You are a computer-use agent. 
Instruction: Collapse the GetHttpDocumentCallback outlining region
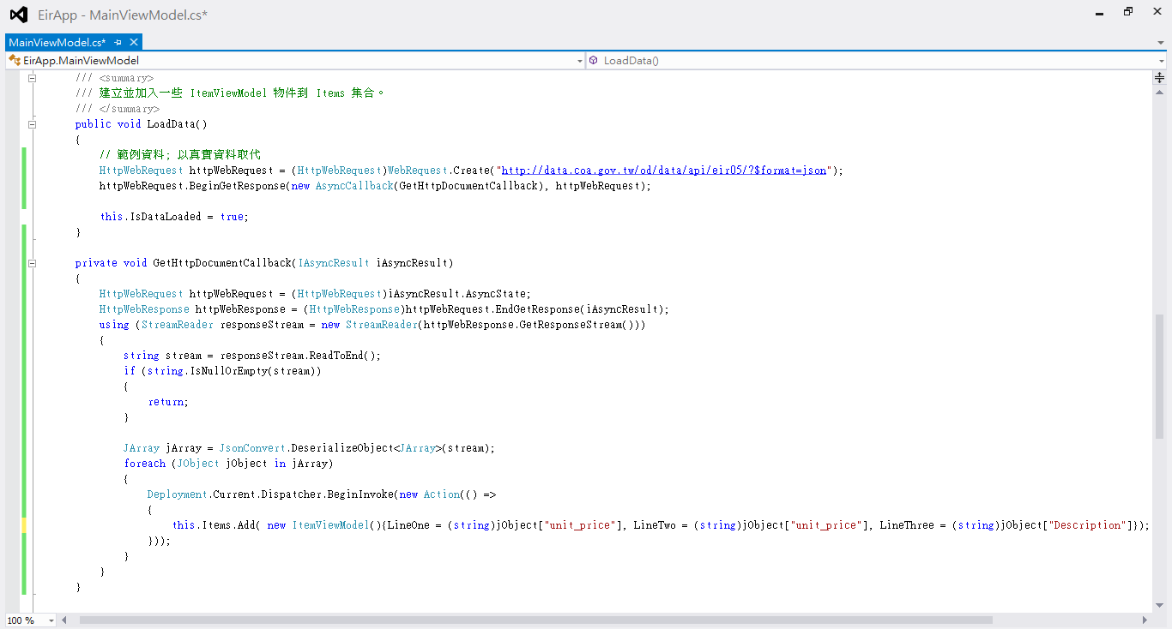[x=33, y=263]
